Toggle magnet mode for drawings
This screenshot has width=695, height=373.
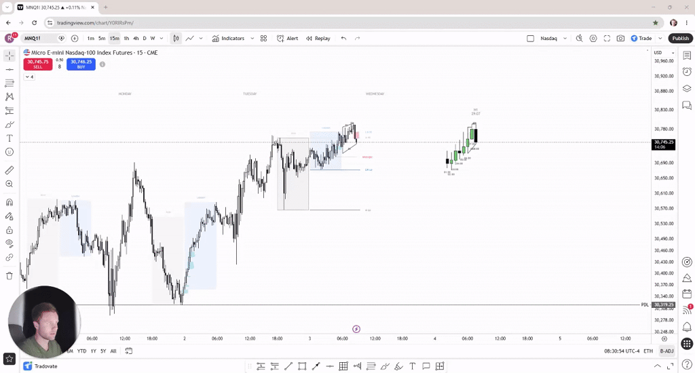pos(10,203)
